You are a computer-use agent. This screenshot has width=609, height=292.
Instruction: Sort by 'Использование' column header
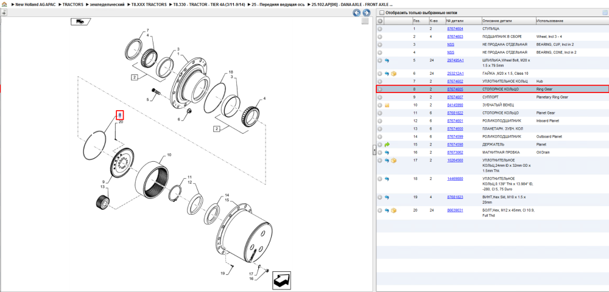coord(572,21)
